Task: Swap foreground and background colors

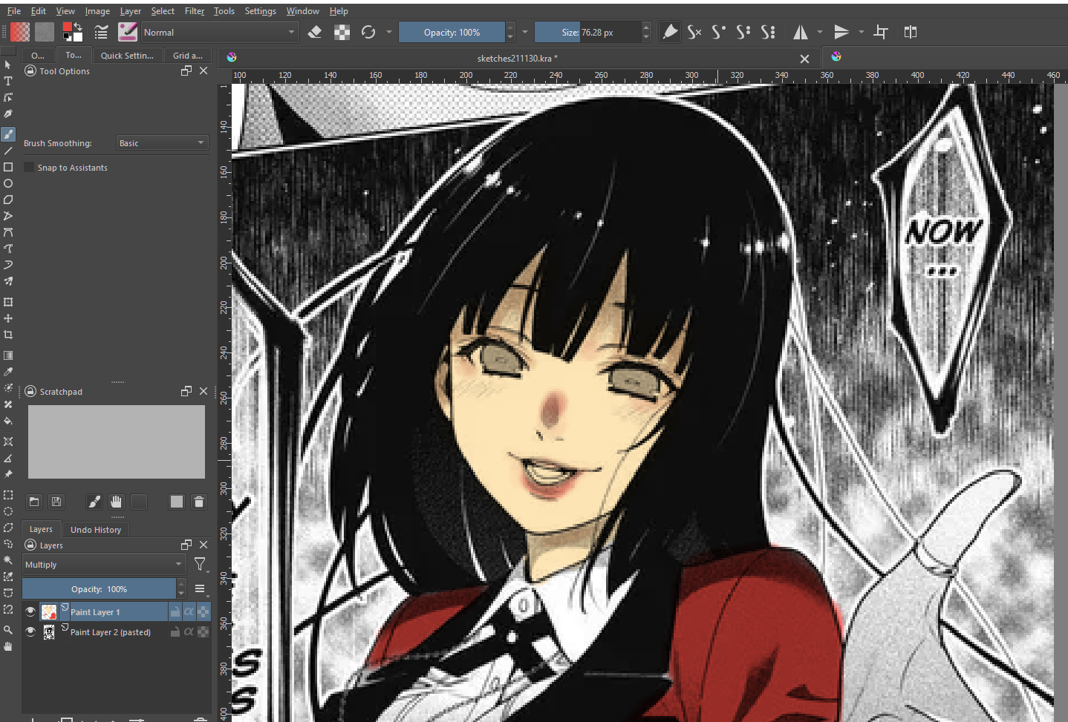Action: 78,27
